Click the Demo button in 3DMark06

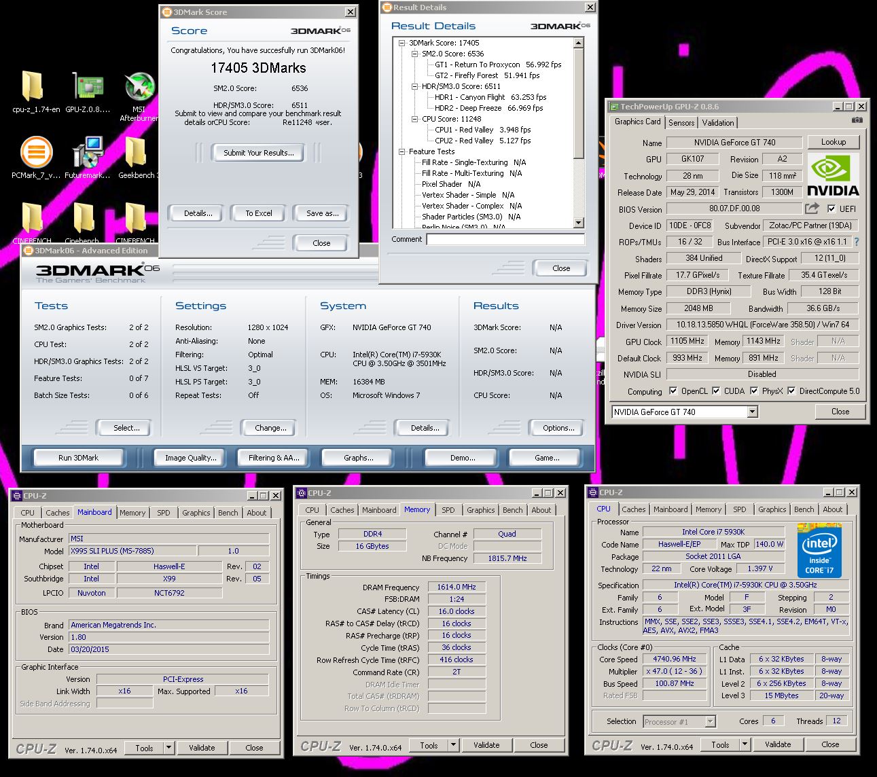463,458
